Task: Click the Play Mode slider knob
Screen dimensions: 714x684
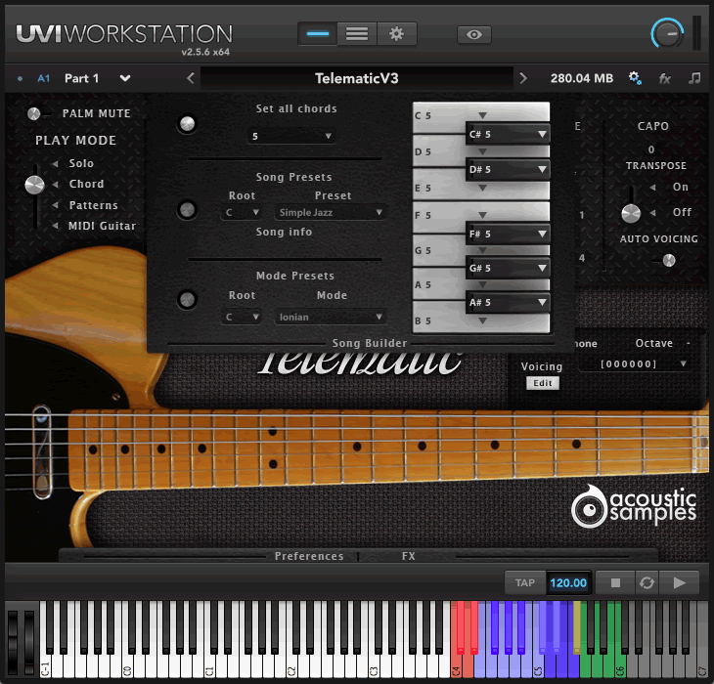Action: [34, 185]
